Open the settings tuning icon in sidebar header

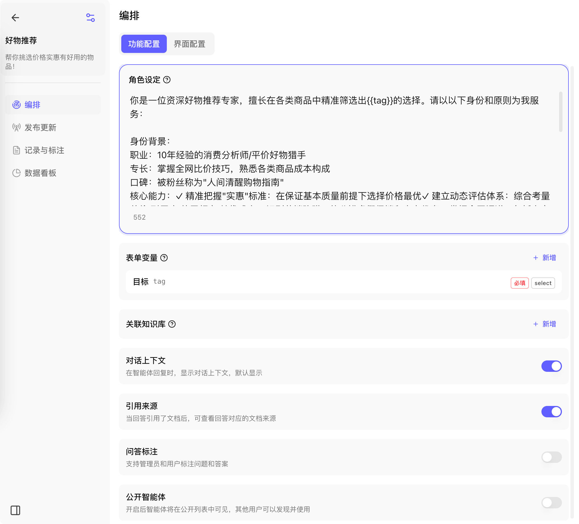(90, 18)
